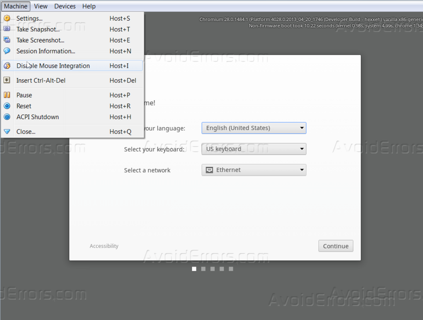This screenshot has height=320, width=423.
Task: Select the first pagination dot below the dialog
Action: point(194,269)
